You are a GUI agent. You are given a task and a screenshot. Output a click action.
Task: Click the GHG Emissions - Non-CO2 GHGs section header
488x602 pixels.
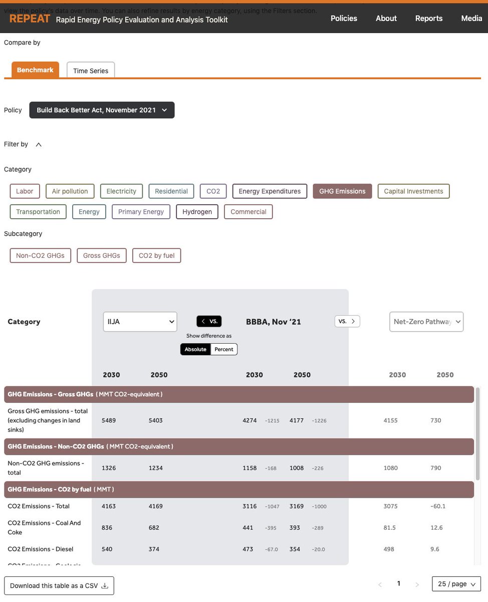click(x=239, y=446)
